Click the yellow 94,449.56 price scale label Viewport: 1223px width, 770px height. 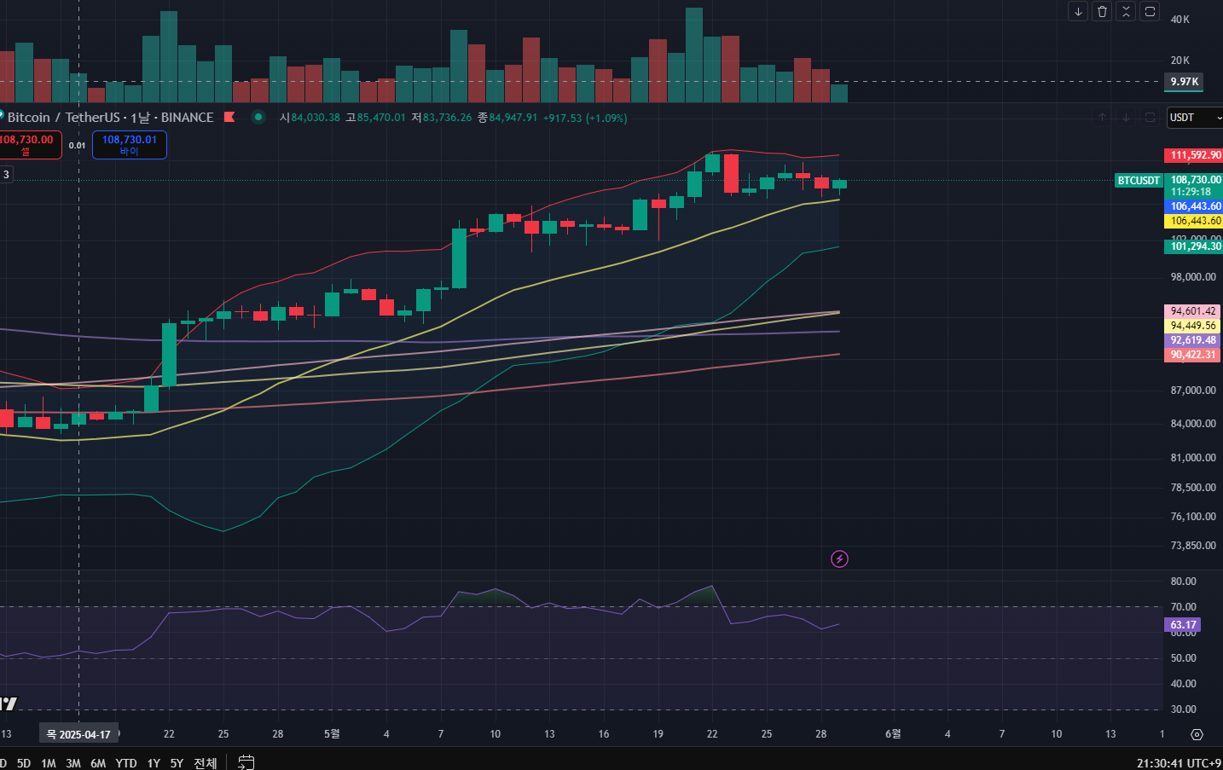point(1192,326)
